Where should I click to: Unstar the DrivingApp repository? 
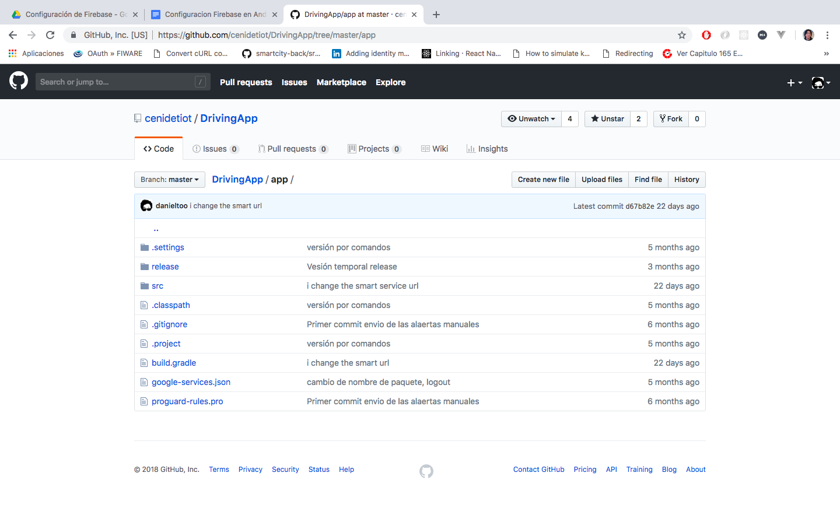click(x=607, y=119)
